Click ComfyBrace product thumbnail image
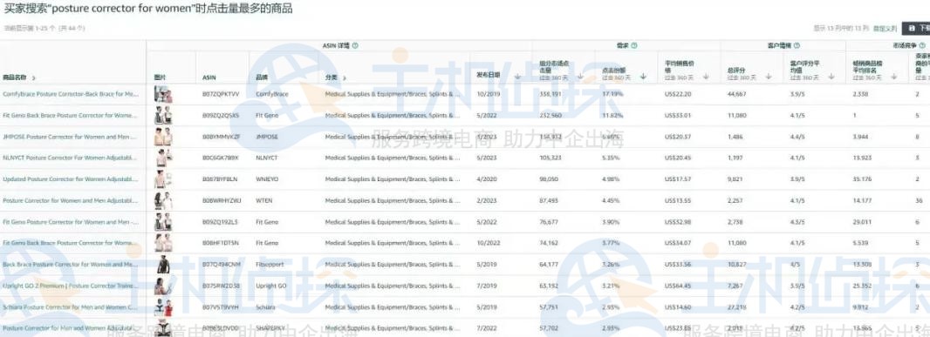930x337 pixels. 163,94
